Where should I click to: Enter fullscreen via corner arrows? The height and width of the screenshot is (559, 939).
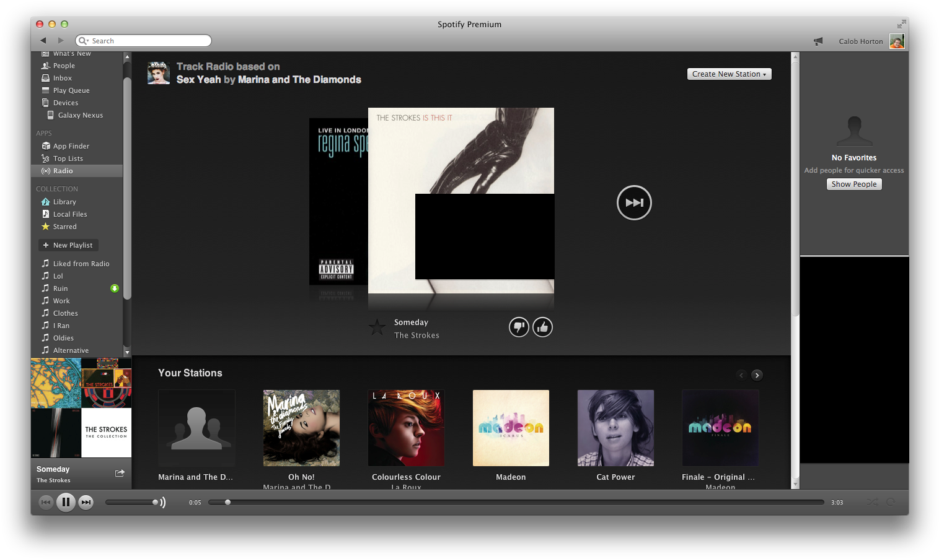point(901,24)
